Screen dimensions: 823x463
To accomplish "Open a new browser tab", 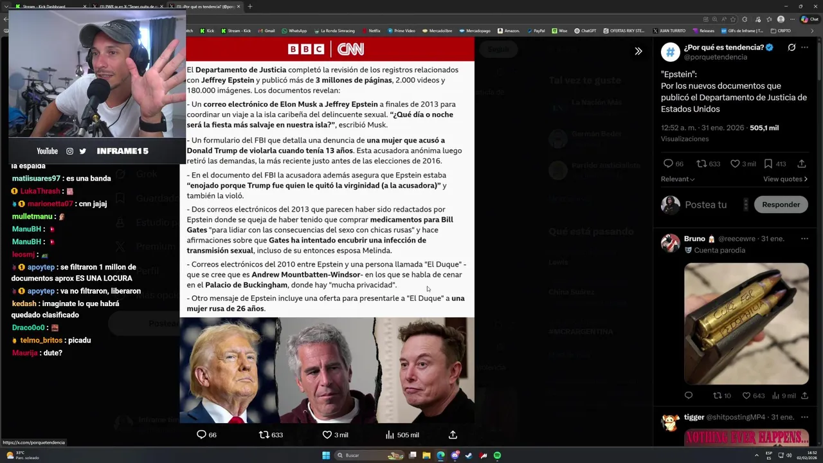I will click(x=250, y=6).
